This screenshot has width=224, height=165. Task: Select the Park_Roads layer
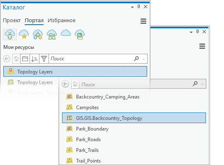coord(88,139)
